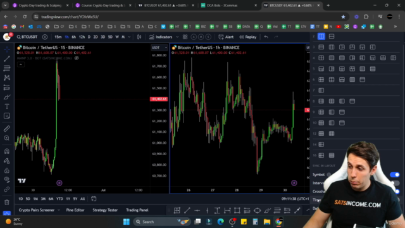Open the chart type candles selector

[x=139, y=37]
